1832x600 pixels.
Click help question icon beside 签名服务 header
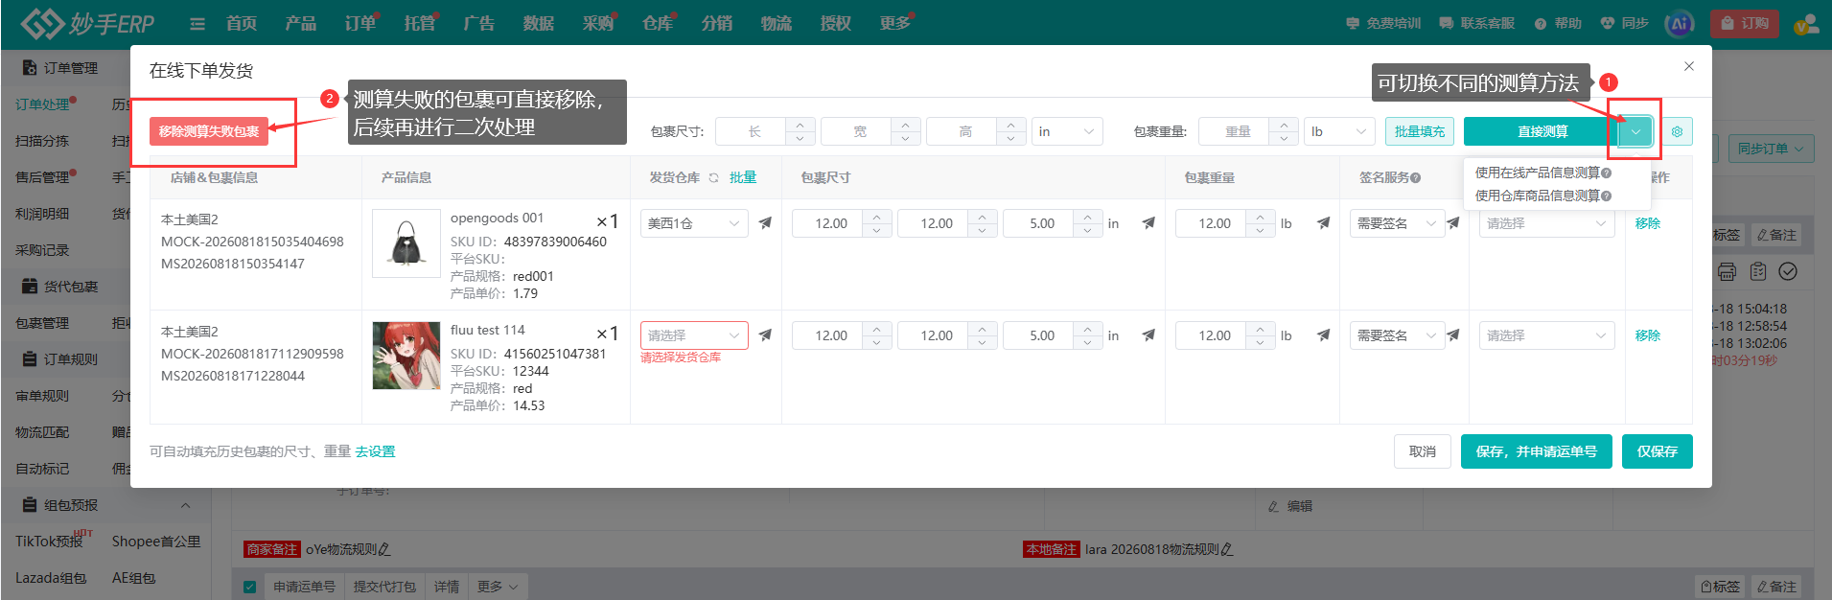coord(1416,178)
